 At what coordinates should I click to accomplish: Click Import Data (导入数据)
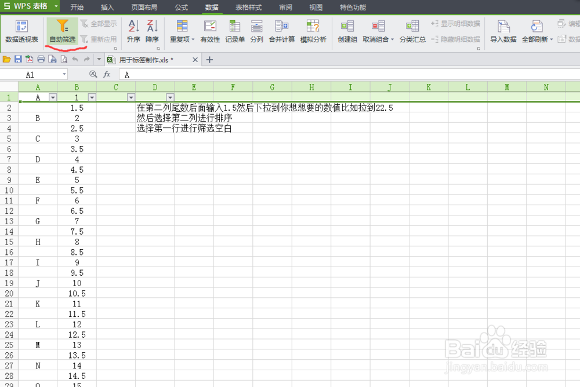pos(503,31)
